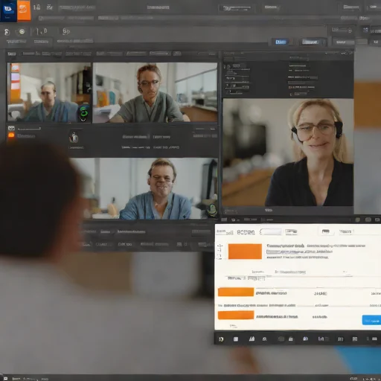Select the large blonde woman with headset video

[x=288, y=153]
